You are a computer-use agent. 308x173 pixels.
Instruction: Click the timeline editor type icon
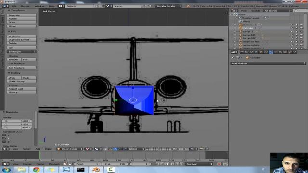5,164
